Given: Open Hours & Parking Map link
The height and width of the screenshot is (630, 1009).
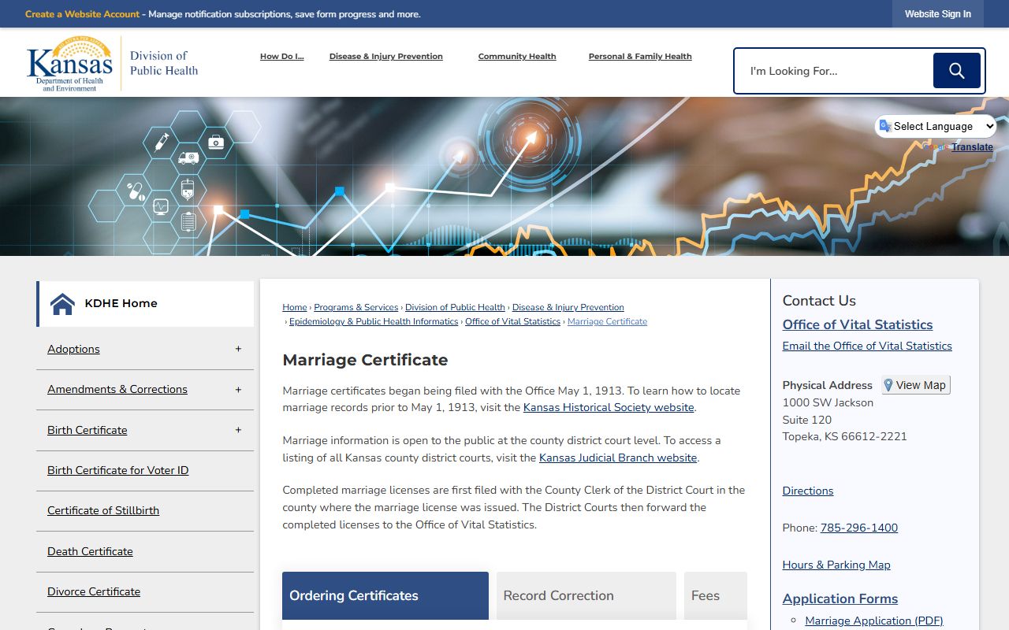Looking at the screenshot, I should [836, 565].
